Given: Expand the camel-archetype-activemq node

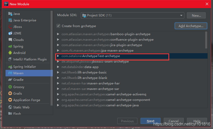Looking at the screenshot, I should click(58, 94).
